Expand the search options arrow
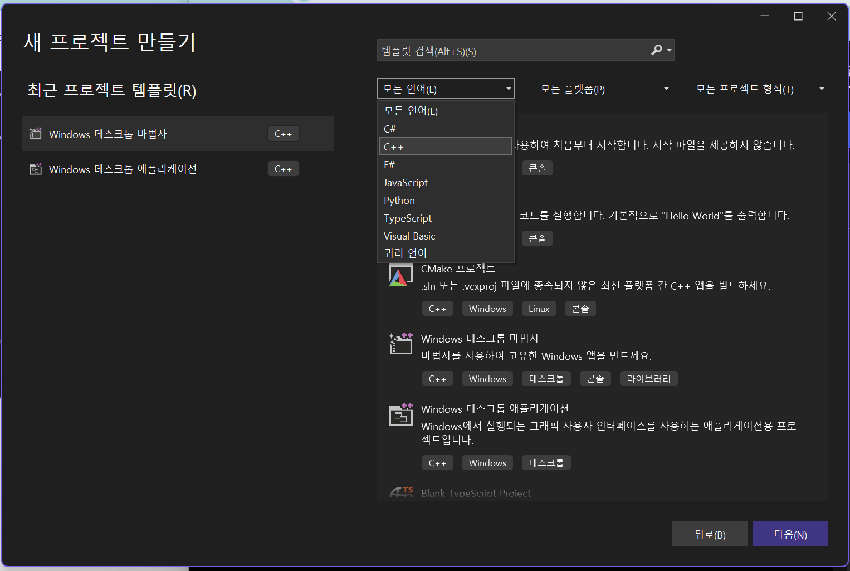The width and height of the screenshot is (850, 571). pyautogui.click(x=669, y=51)
